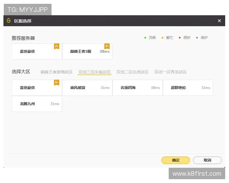Switch to 双线二区白虎战区 tab
The width and height of the screenshot is (229, 183).
(x=132, y=72)
